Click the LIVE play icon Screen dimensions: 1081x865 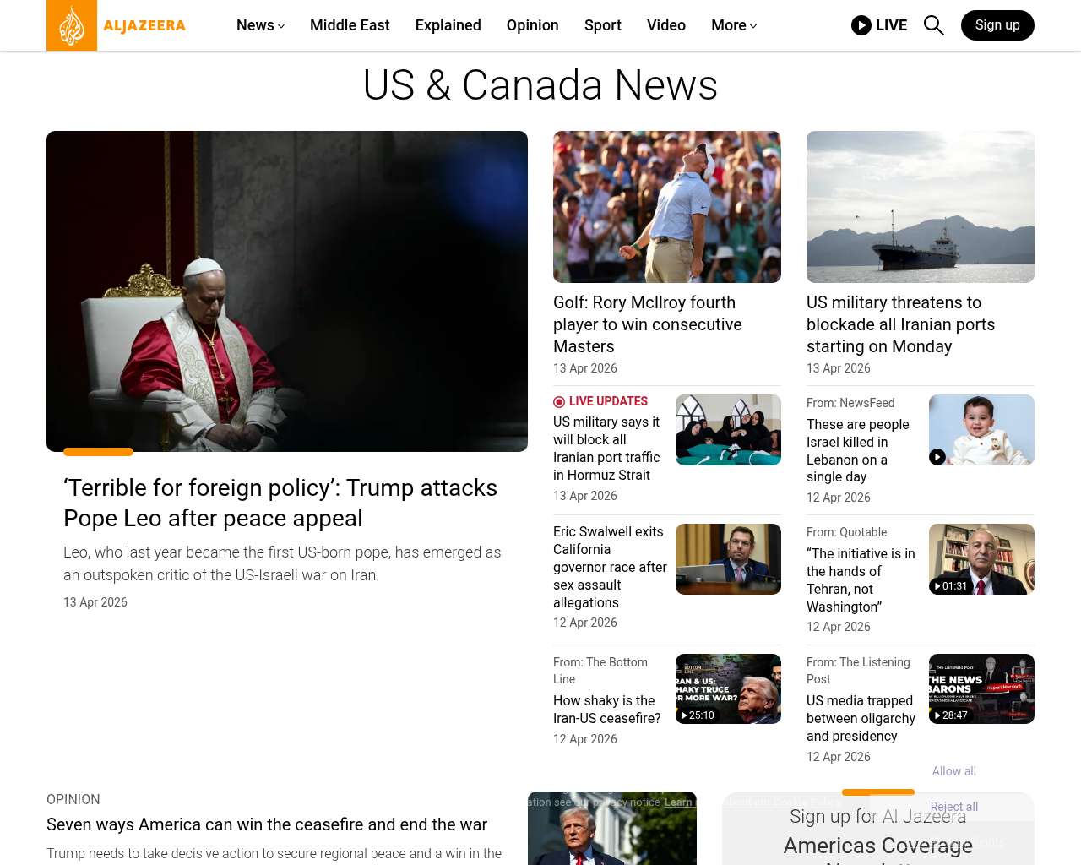(x=861, y=25)
